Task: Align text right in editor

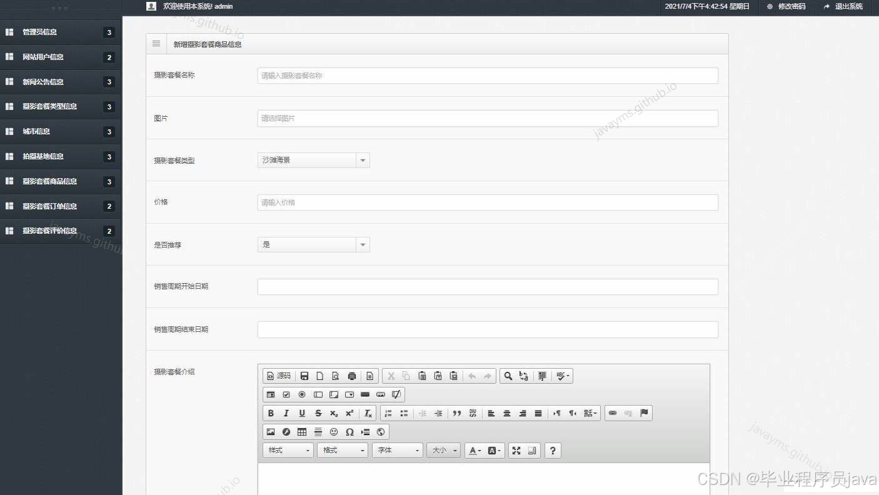Action: pyautogui.click(x=523, y=413)
